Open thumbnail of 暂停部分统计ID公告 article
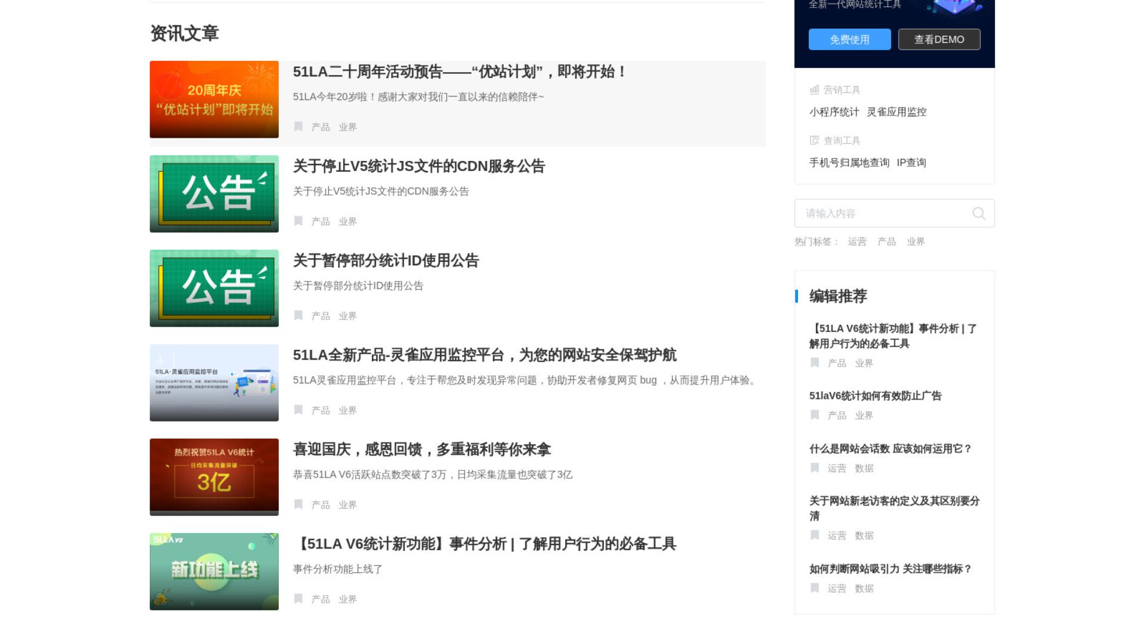Image resolution: width=1146 pixels, height=626 pixels. (x=214, y=288)
